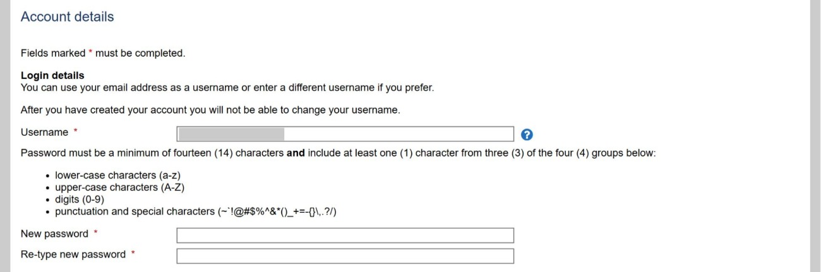The height and width of the screenshot is (272, 821).
Task: Click the digits (0-9) bullet item
Action: pos(79,199)
